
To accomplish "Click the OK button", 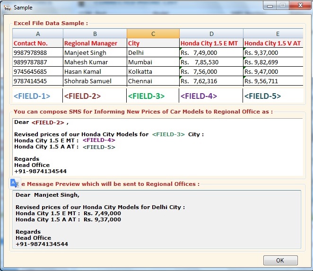I will pyautogui.click(x=280, y=260).
